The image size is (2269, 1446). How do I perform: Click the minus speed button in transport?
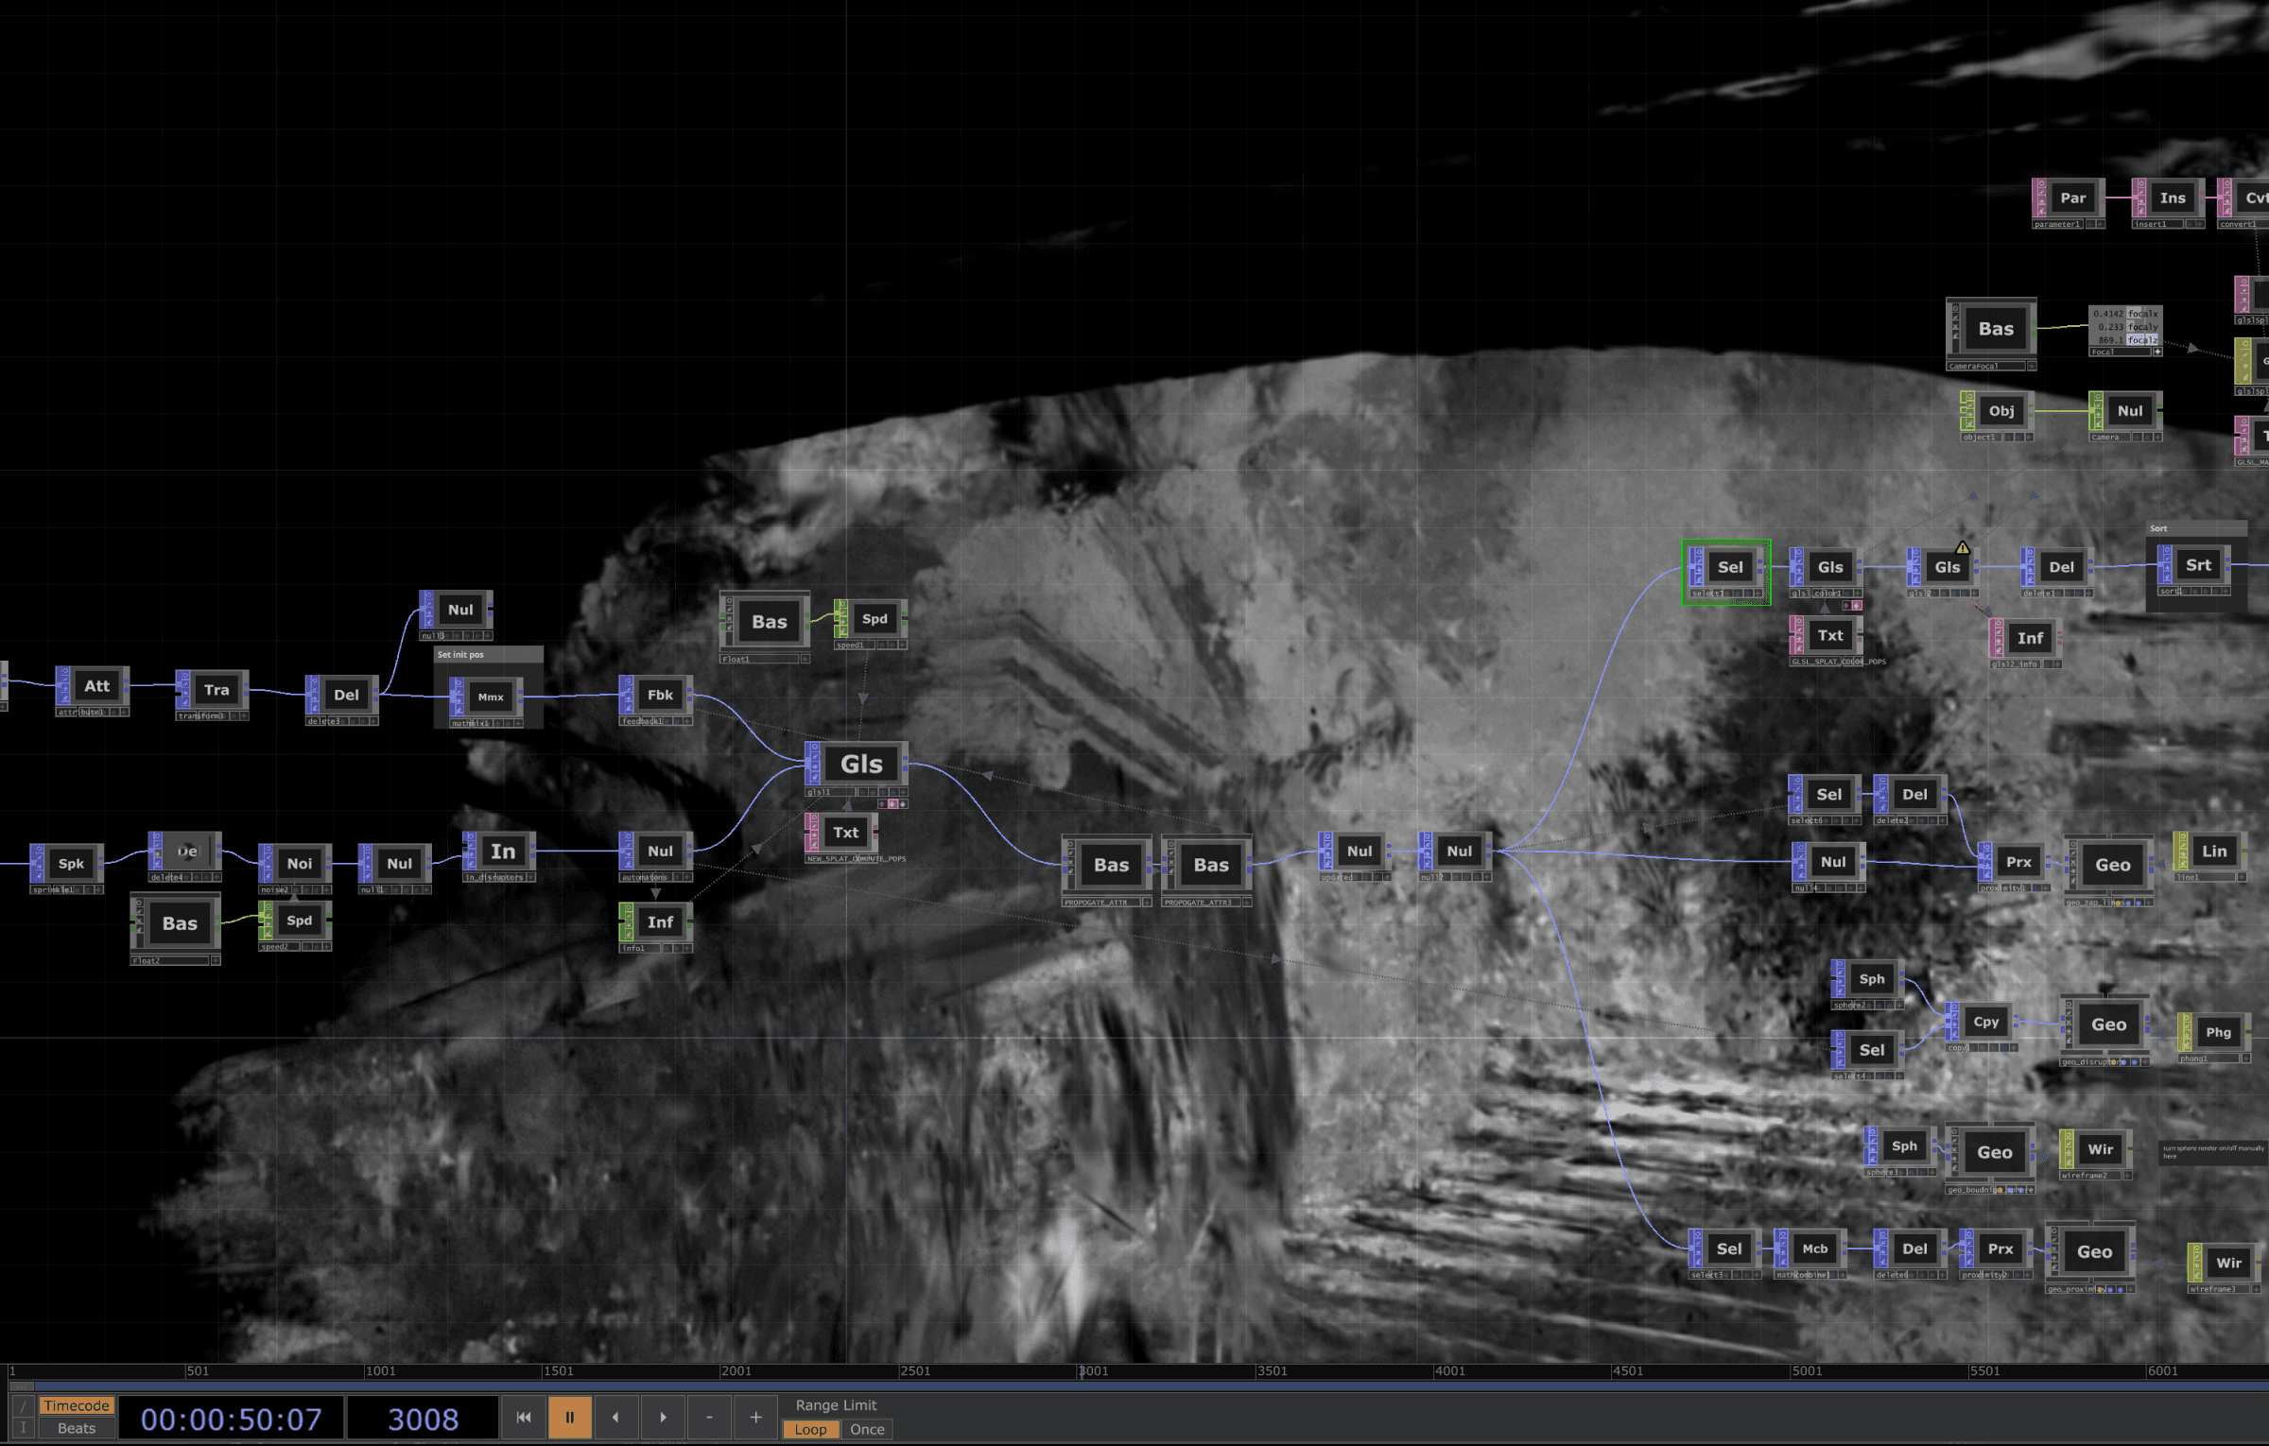coord(709,1417)
